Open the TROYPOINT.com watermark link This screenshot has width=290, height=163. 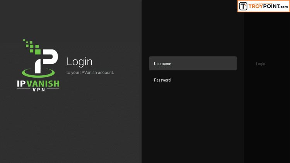coord(263,6)
